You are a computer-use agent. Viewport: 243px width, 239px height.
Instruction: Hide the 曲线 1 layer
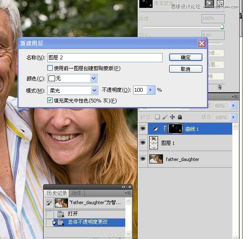click(x=143, y=129)
